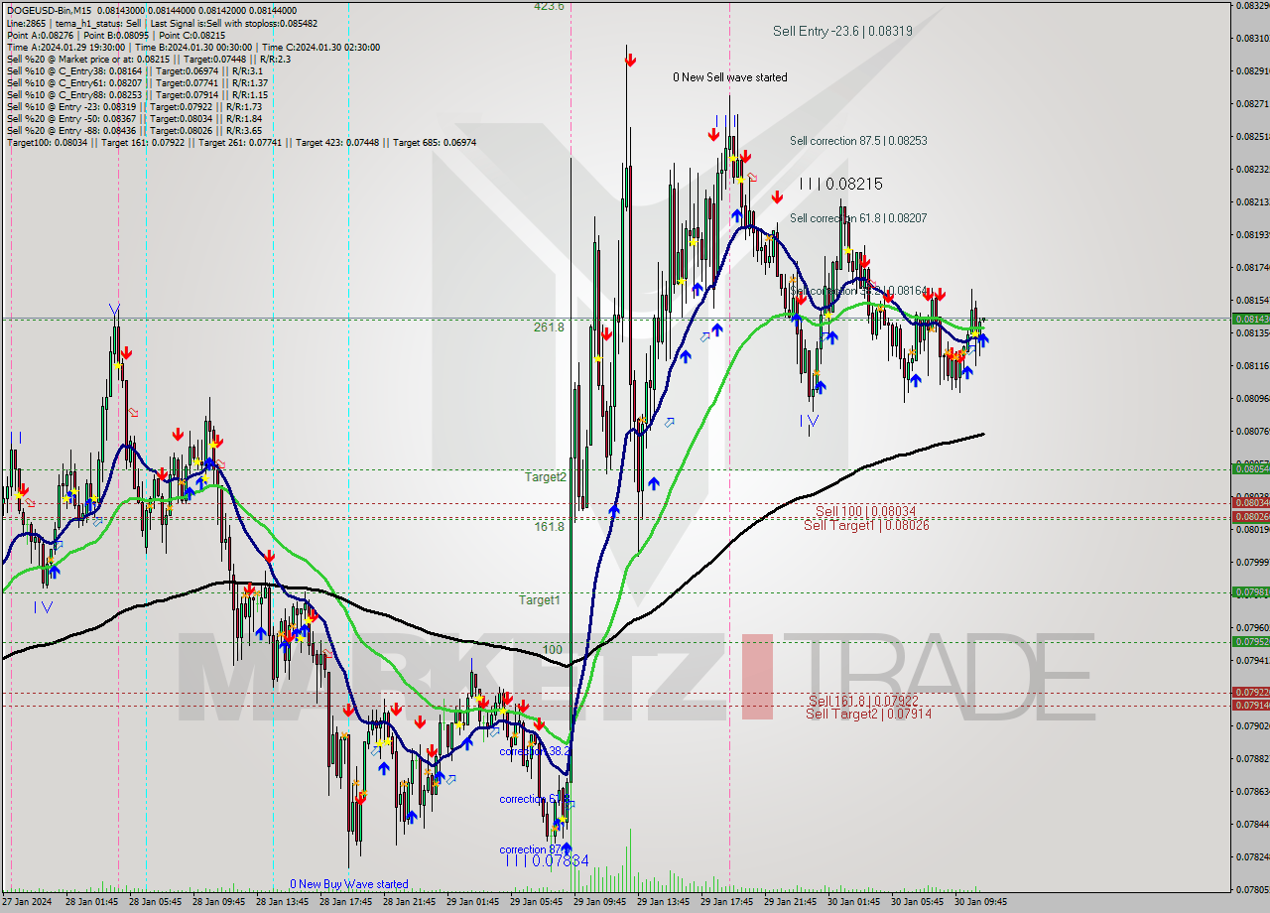Click the green 100 level label

[x=552, y=650]
